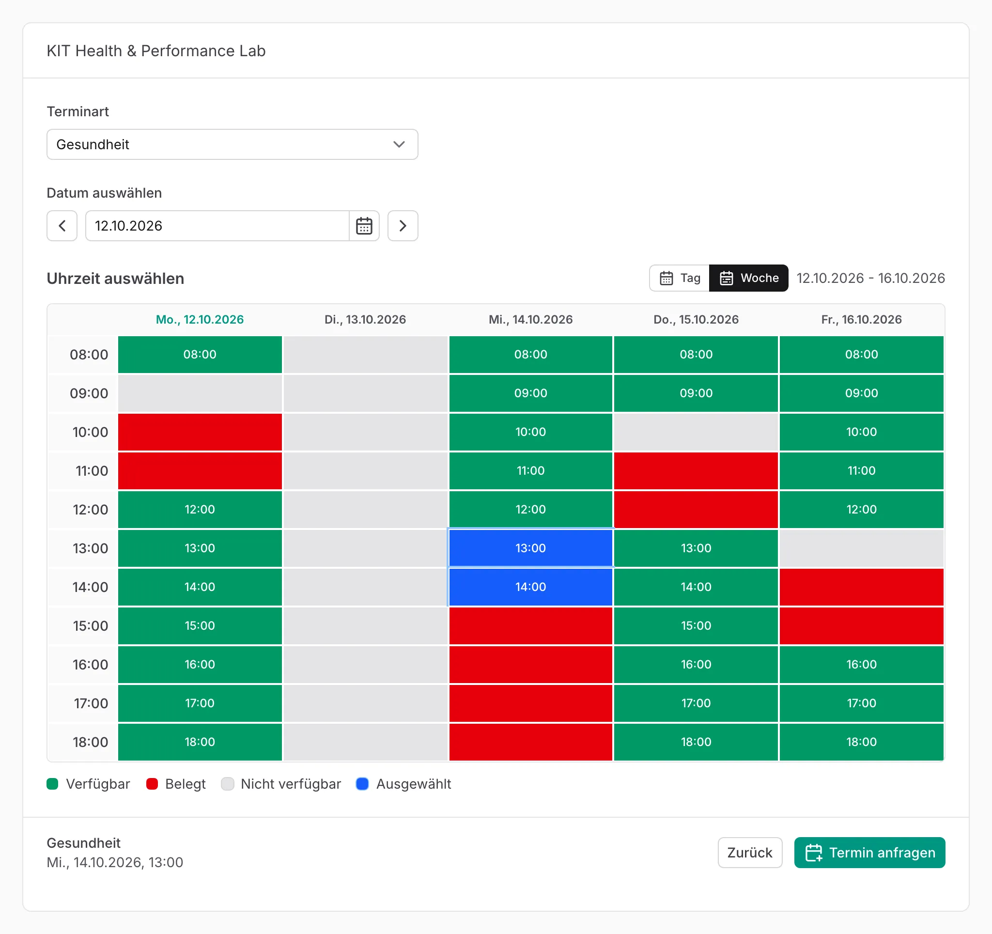This screenshot has height=934, width=992.
Task: Click Mo., 12.10.2026 column header
Action: [x=200, y=320]
